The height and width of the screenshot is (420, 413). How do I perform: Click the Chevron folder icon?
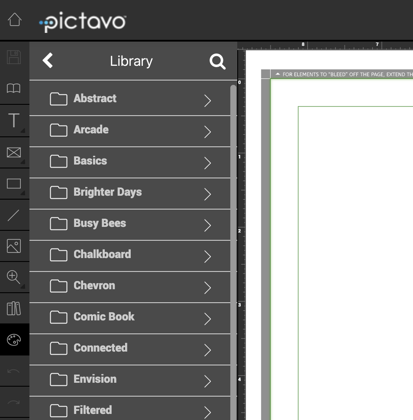(58, 286)
